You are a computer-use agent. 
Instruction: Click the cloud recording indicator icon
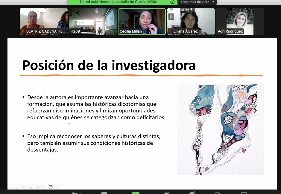(173, 2)
